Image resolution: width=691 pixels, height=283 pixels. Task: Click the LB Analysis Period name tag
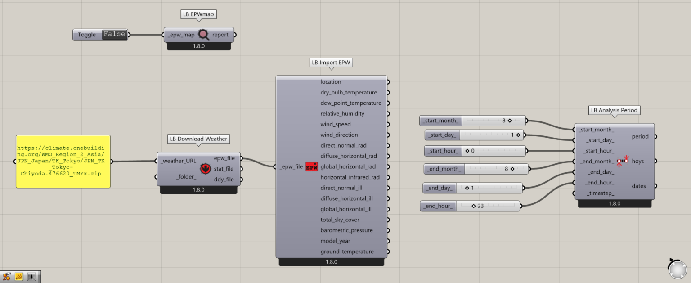coord(615,110)
